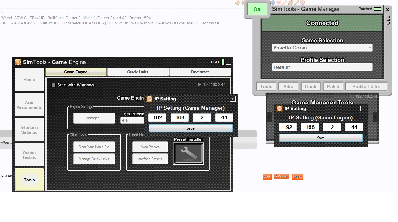Image resolution: width=398 pixels, height=222 pixels.
Task: Click the Tools button in Game Manager
Action: pyautogui.click(x=266, y=86)
